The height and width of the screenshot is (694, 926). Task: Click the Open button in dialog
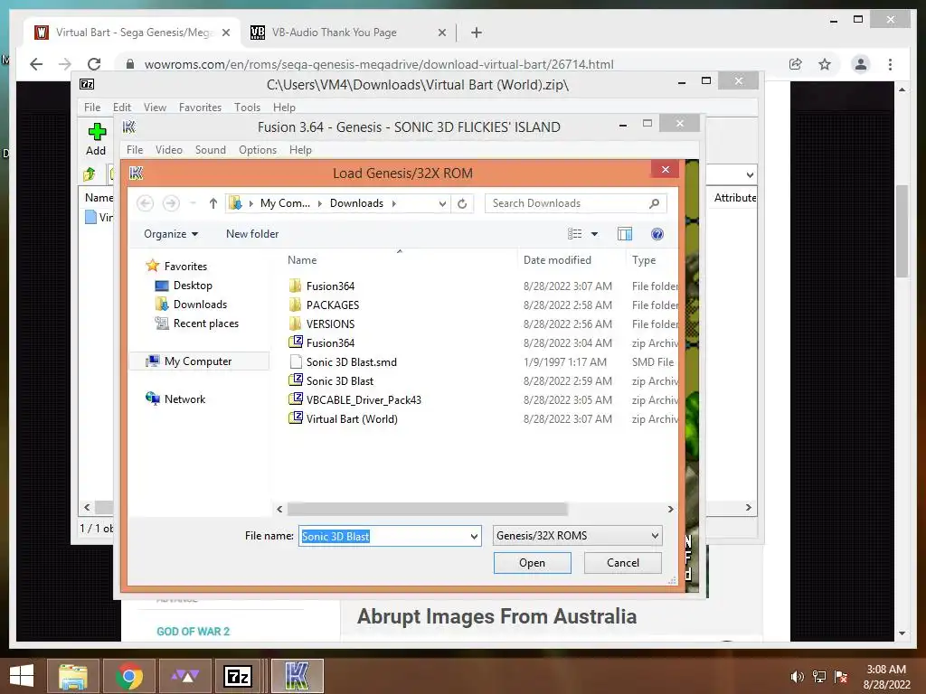click(532, 563)
